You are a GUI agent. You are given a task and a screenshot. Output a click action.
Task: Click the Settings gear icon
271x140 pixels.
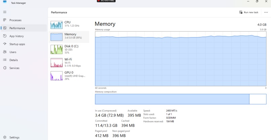pyautogui.click(x=5, y=137)
